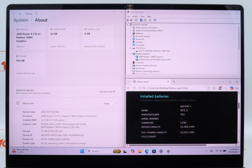Expand the Bluetooth node

tap(131, 39)
